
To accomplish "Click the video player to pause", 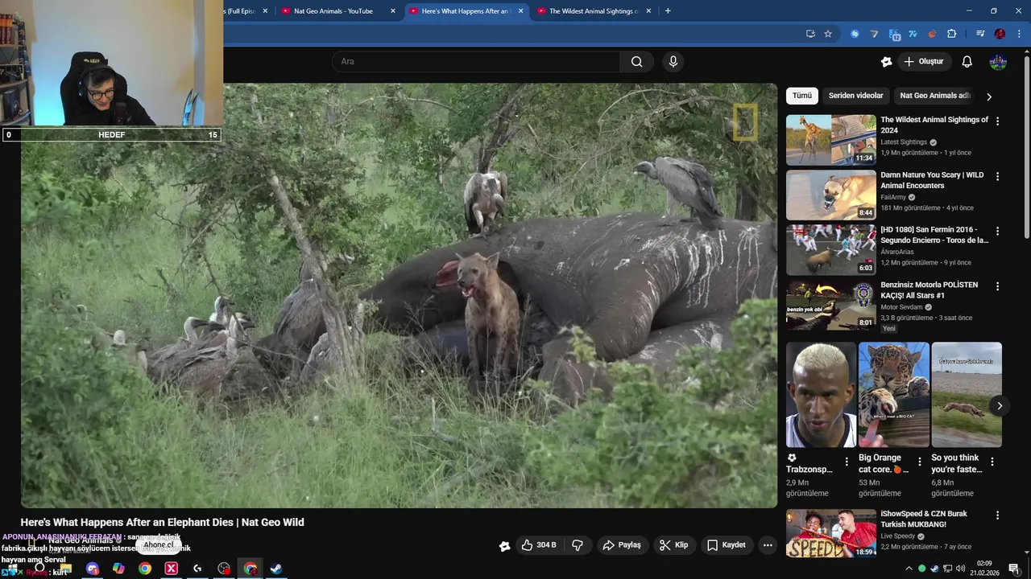I will (399, 295).
